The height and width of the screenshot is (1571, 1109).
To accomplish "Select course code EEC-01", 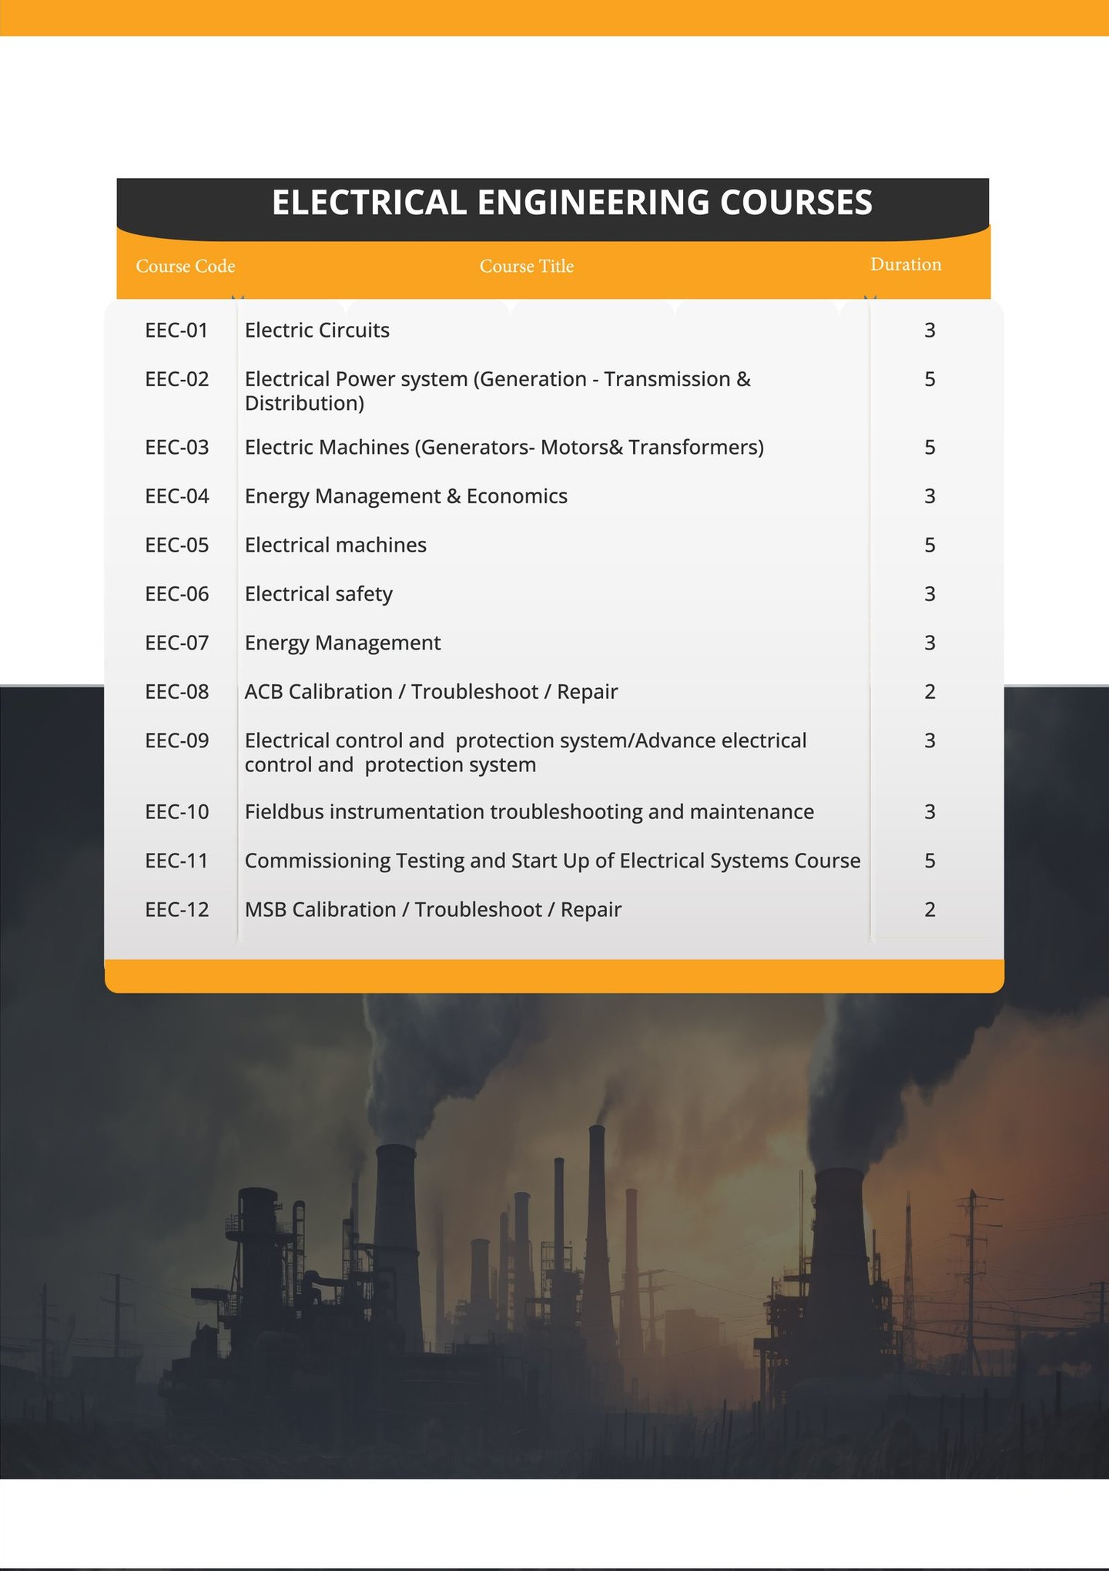I will 177,331.
